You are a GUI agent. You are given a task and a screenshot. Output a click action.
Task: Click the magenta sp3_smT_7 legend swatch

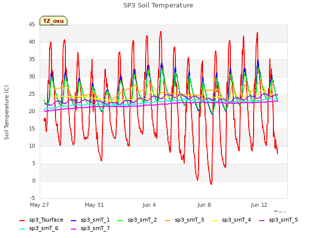pyautogui.click(x=74, y=229)
